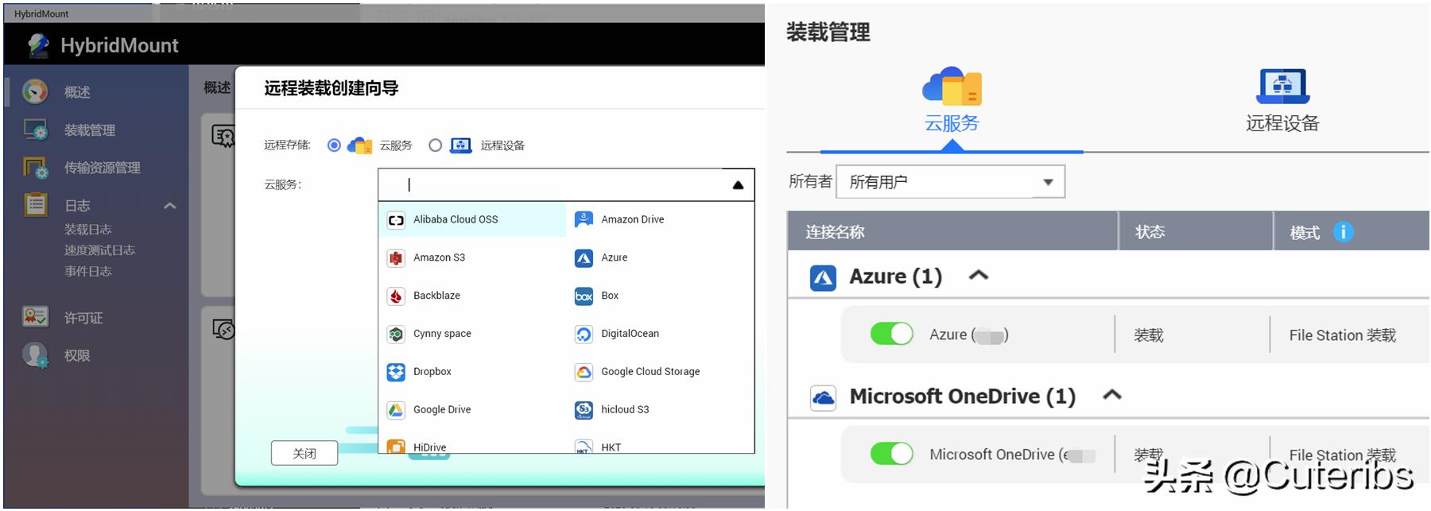Collapse the Azure (1) group
This screenshot has height=511, width=1431.
click(979, 275)
